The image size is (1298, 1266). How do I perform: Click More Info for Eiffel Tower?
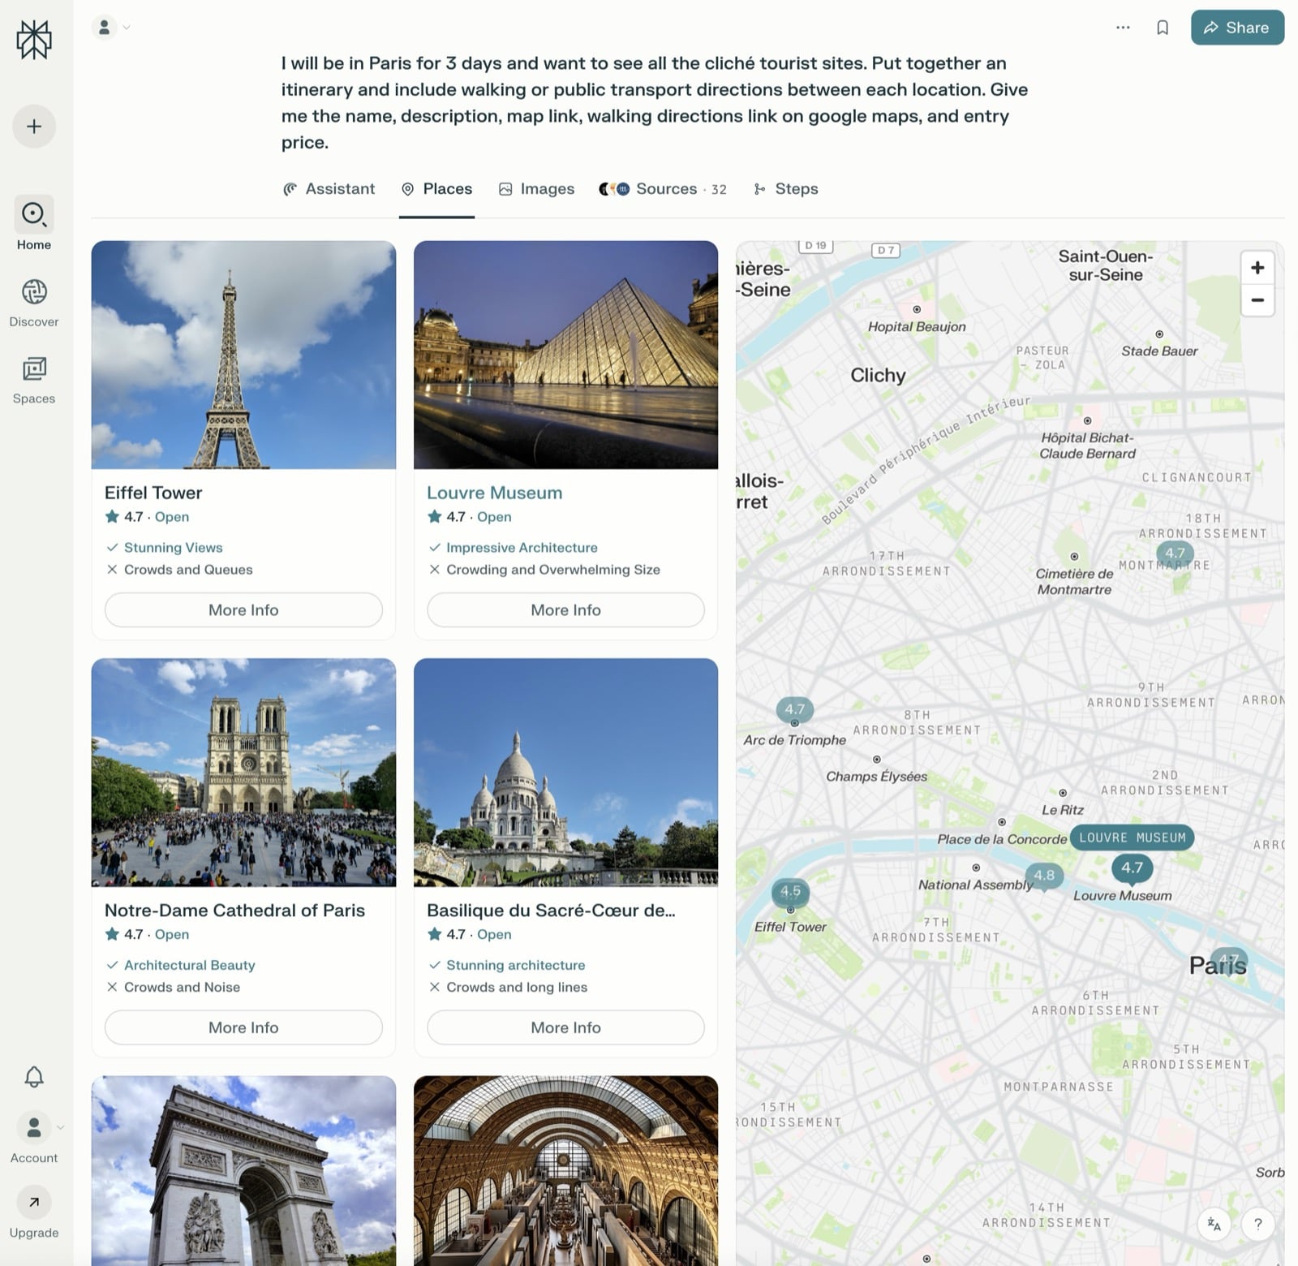[x=243, y=609]
